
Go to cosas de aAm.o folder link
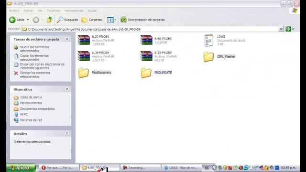pos(31,97)
